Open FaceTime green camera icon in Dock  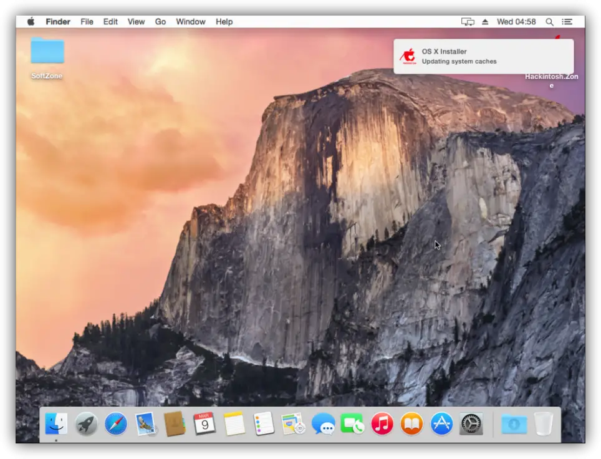tap(352, 423)
